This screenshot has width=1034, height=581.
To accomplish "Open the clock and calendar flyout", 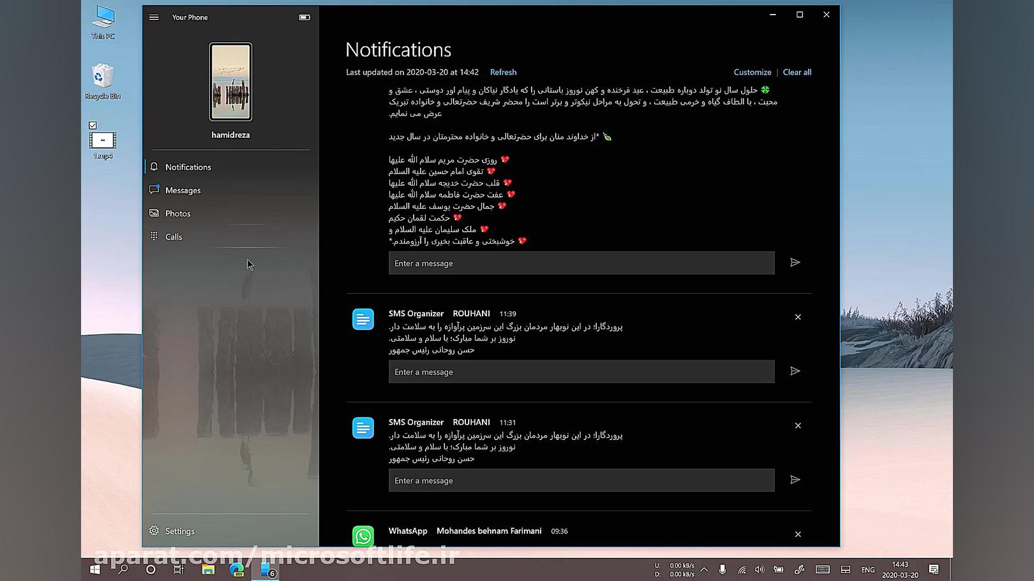I will pos(900,570).
